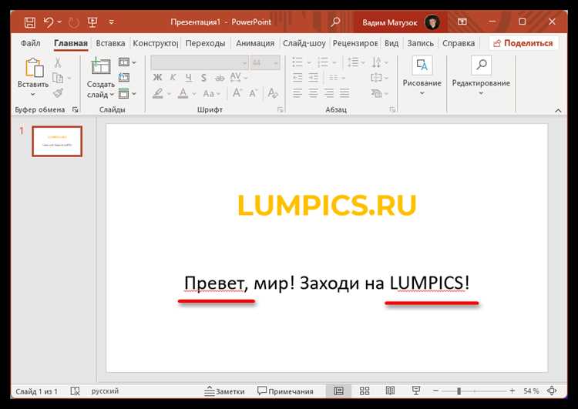The height and width of the screenshot is (409, 578).
Task: Open the Справка tab
Action: [x=459, y=43]
